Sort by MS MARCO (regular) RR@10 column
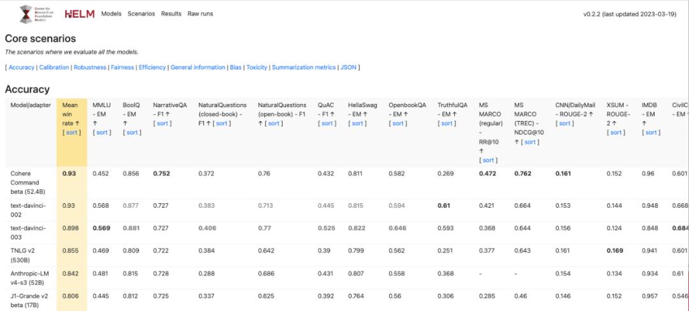689x311 pixels. pos(488,160)
